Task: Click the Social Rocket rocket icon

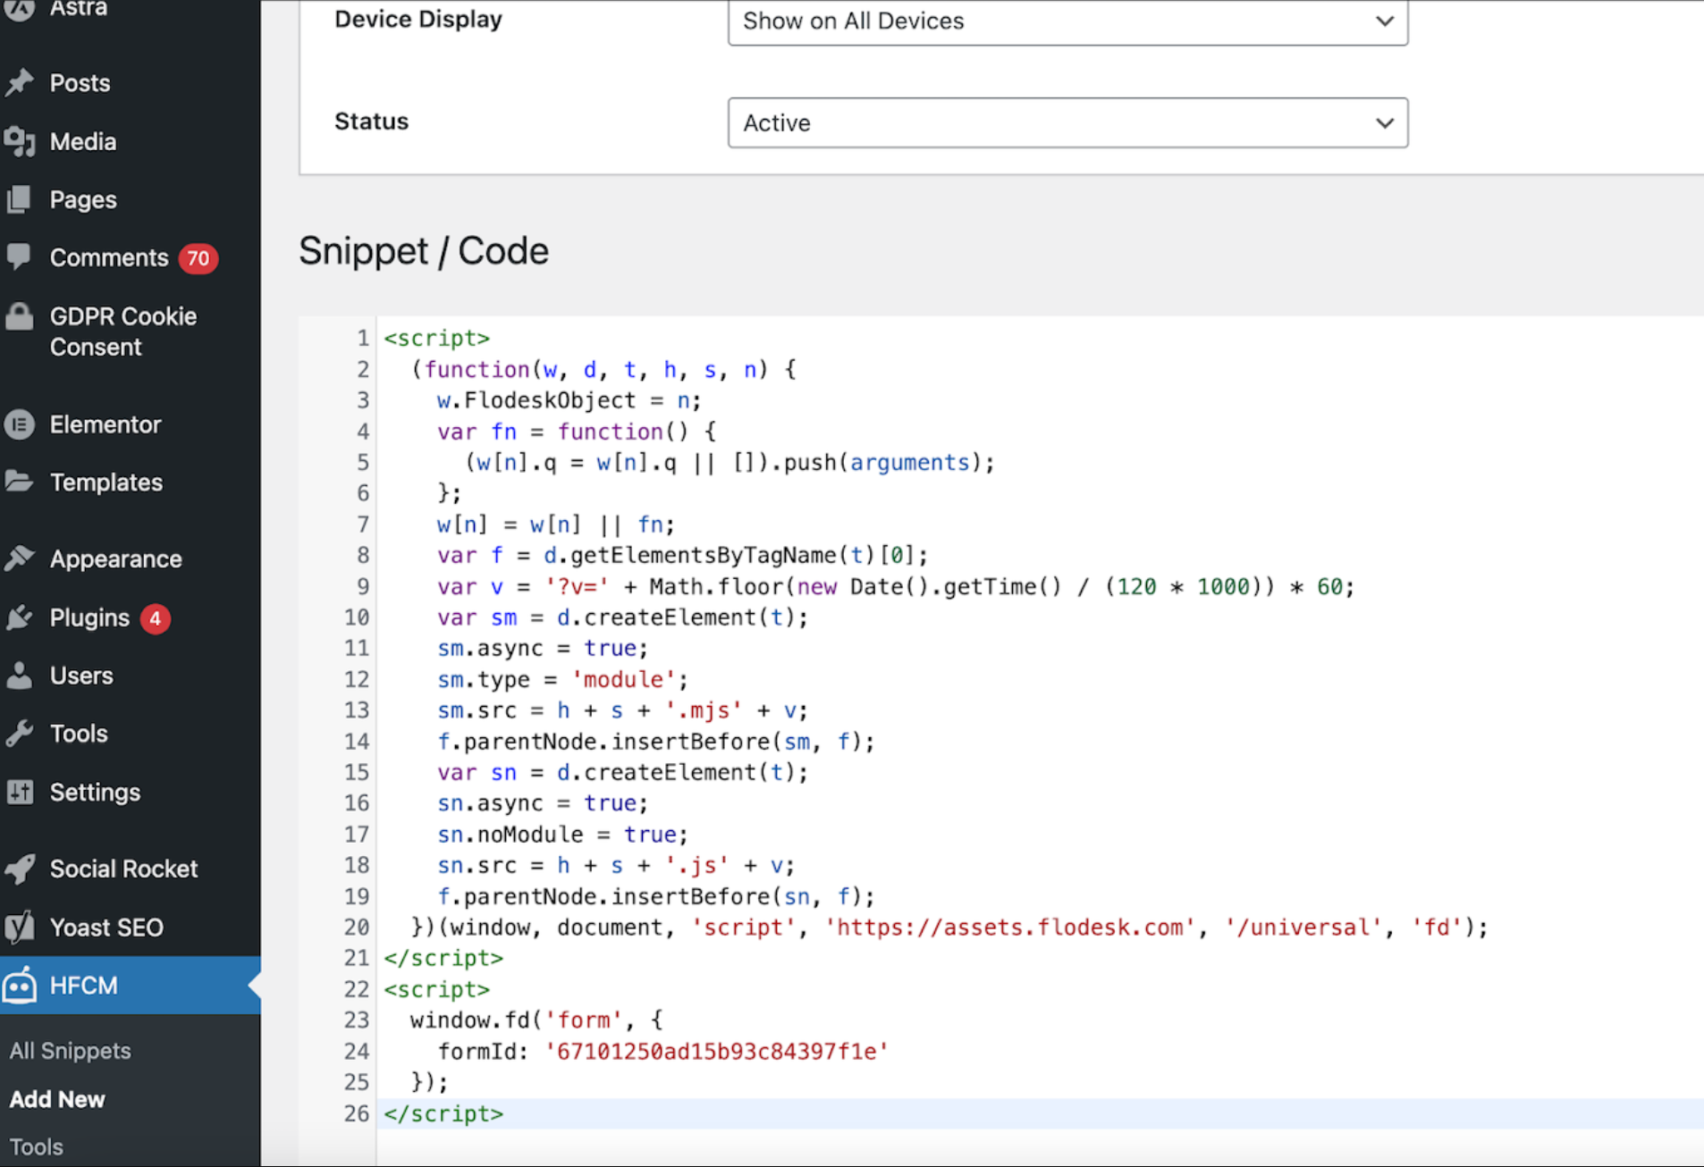Action: coord(20,869)
